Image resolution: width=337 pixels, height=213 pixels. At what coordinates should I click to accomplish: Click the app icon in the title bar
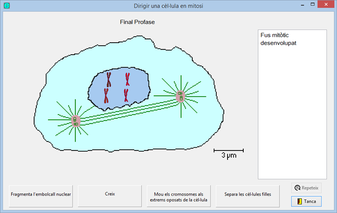coord(7,6)
